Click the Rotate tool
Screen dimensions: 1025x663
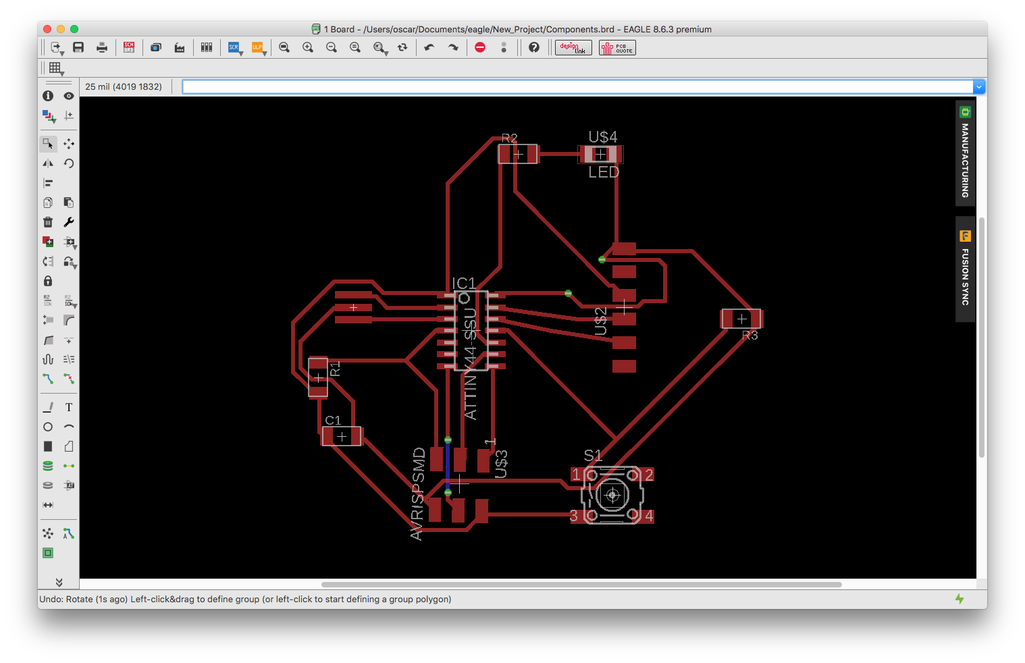pos(69,163)
